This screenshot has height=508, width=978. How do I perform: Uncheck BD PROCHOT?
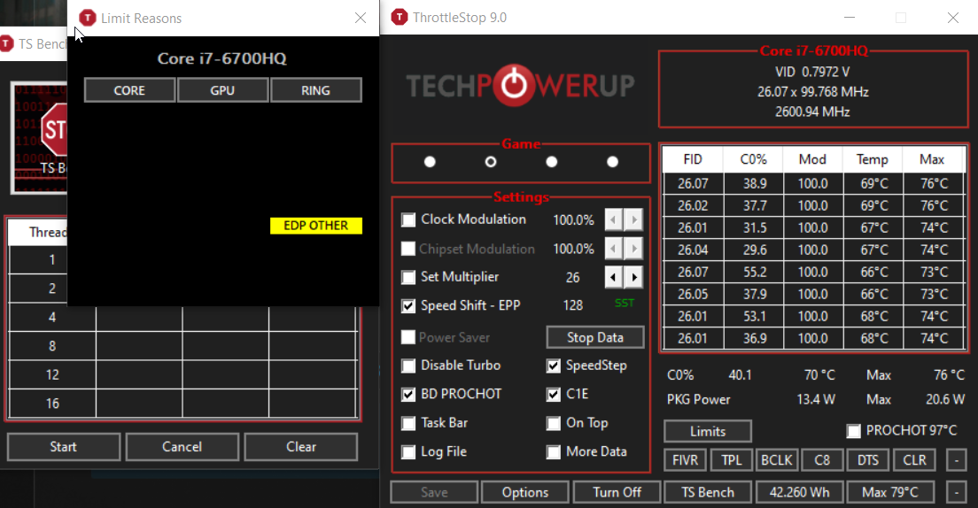tap(407, 395)
